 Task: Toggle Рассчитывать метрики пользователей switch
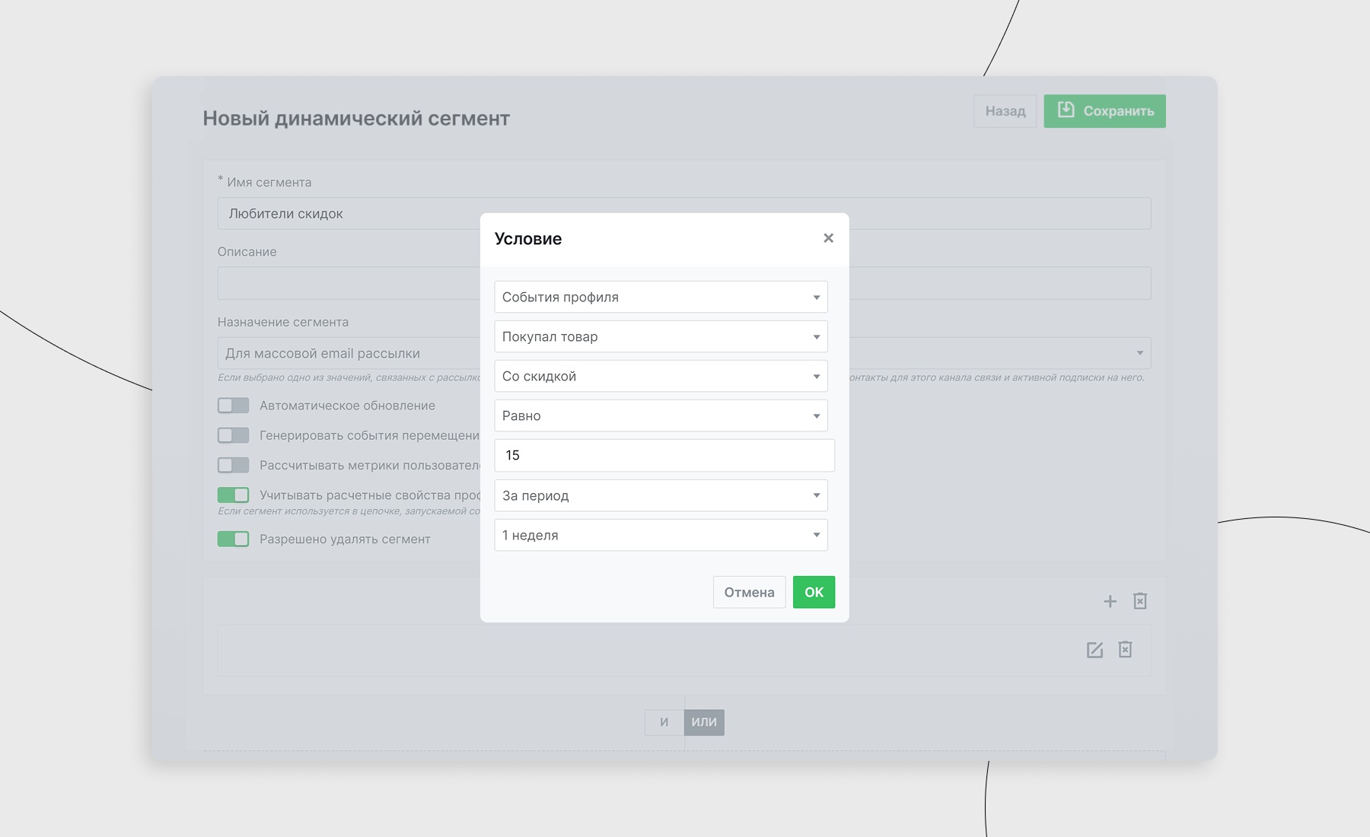pyautogui.click(x=233, y=465)
